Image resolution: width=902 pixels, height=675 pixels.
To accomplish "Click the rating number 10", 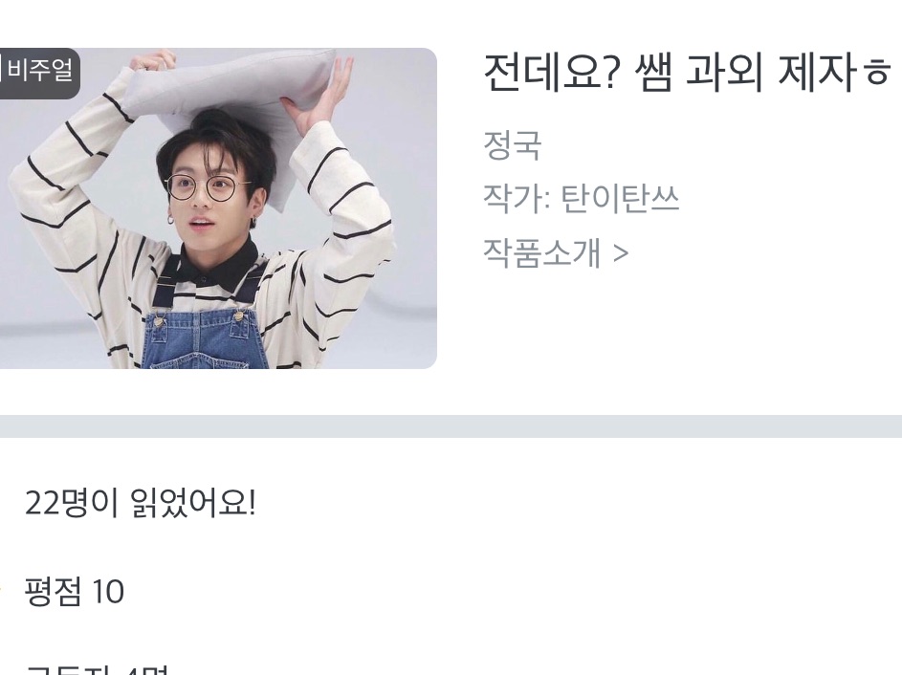I will point(107,592).
